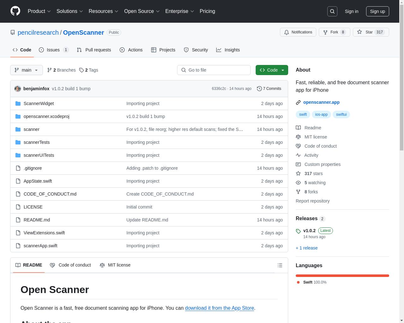Image resolution: width=404 pixels, height=323 pixels.
Task: Click the scannerTests folder icon
Action: (18, 142)
